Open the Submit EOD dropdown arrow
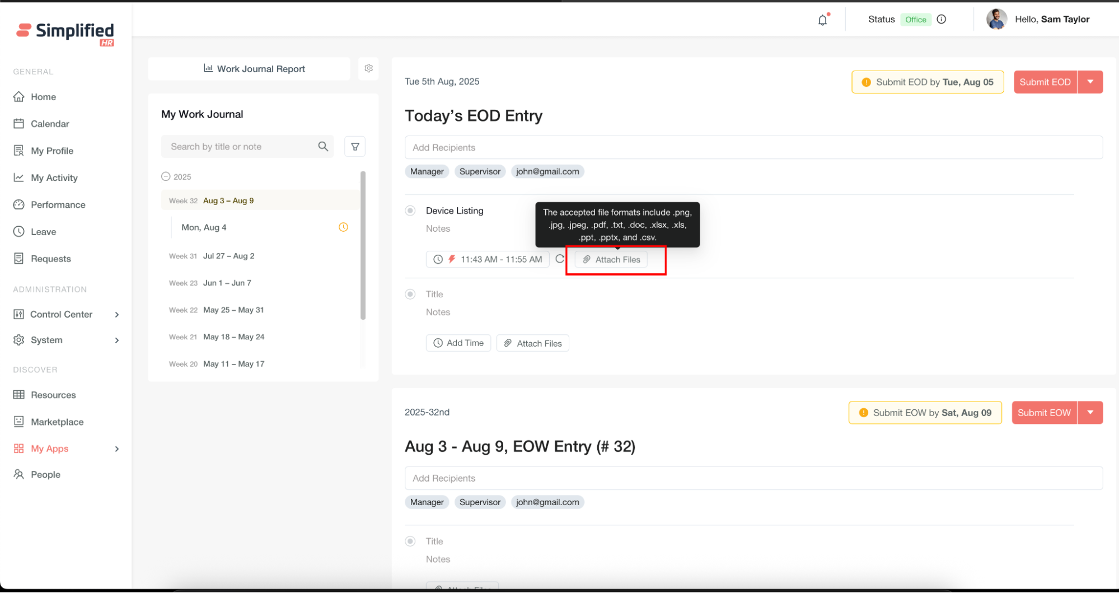 (x=1090, y=82)
